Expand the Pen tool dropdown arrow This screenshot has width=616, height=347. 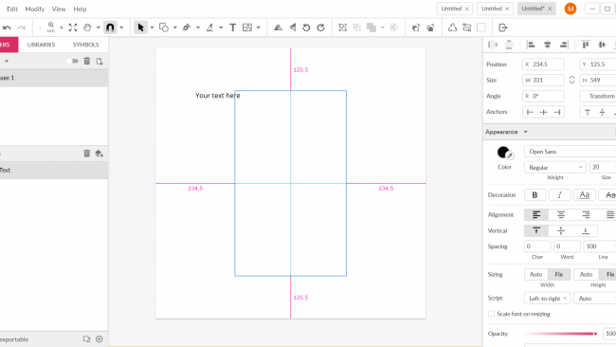point(198,27)
